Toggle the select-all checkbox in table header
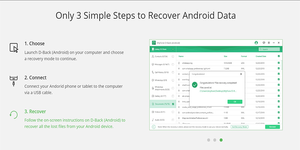This screenshot has width=300, height=150. click(278, 56)
